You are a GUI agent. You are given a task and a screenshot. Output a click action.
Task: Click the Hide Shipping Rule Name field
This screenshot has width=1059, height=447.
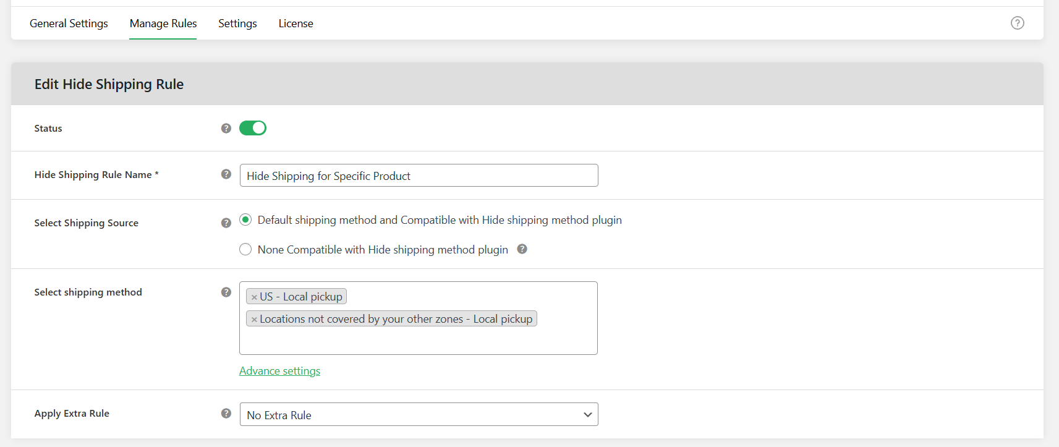point(419,176)
